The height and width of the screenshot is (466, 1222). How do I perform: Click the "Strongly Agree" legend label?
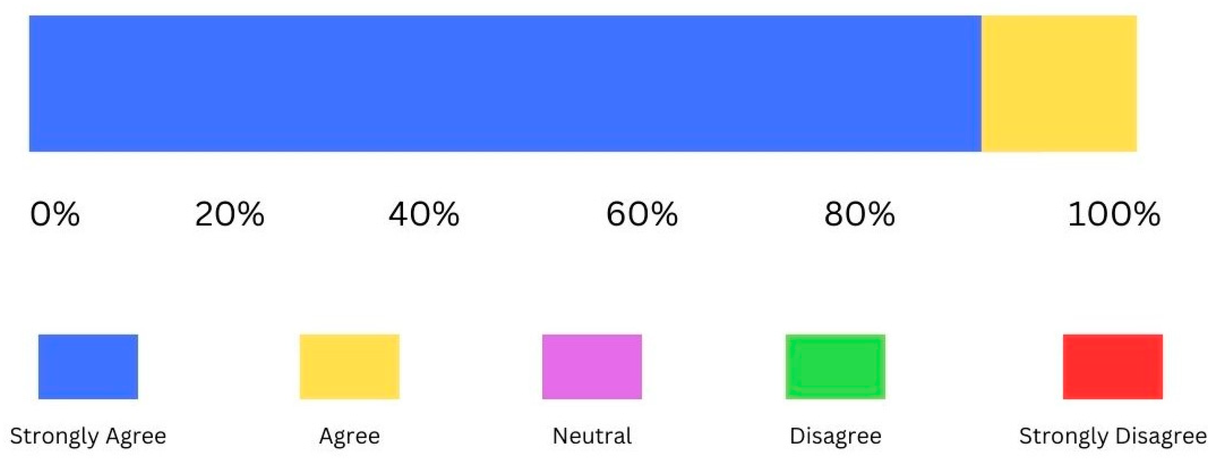[88, 436]
